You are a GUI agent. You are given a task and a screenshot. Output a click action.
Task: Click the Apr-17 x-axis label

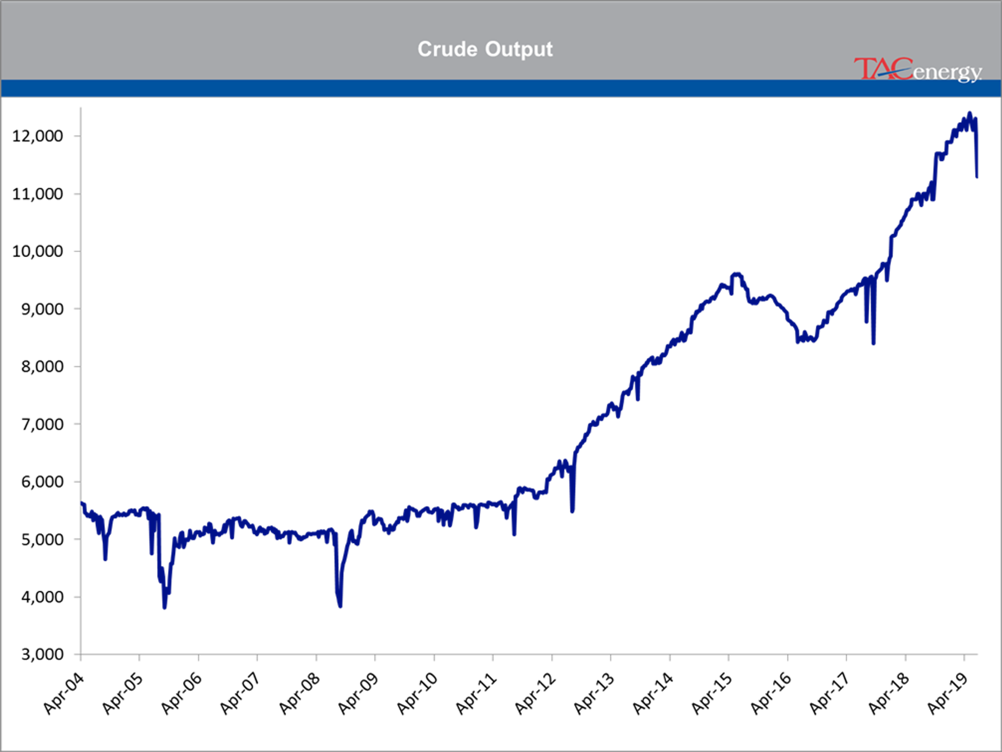pos(830,694)
